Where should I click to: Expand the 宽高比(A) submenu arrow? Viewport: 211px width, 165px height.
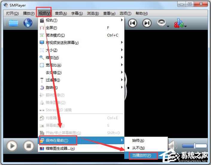pos(122,65)
